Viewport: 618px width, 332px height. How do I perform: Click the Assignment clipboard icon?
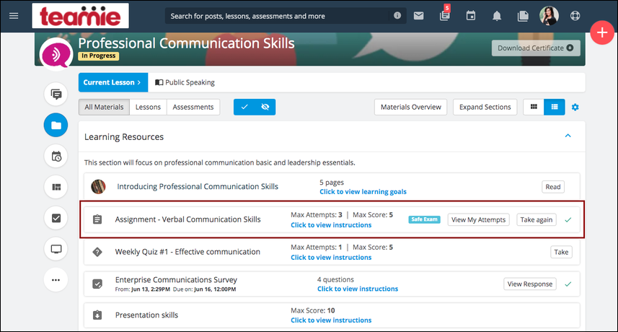97,219
